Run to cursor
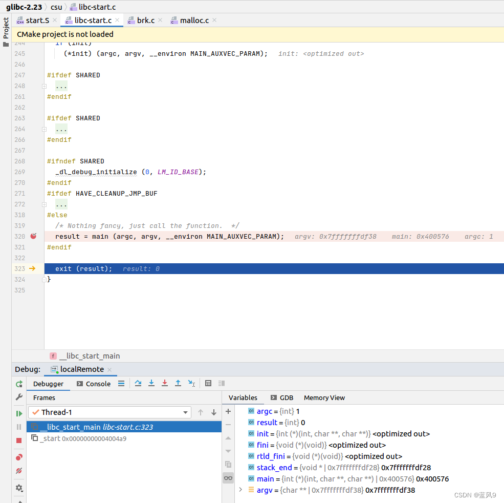The image size is (504, 503). coord(191,383)
